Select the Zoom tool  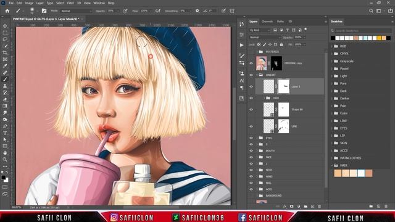coord(5,159)
